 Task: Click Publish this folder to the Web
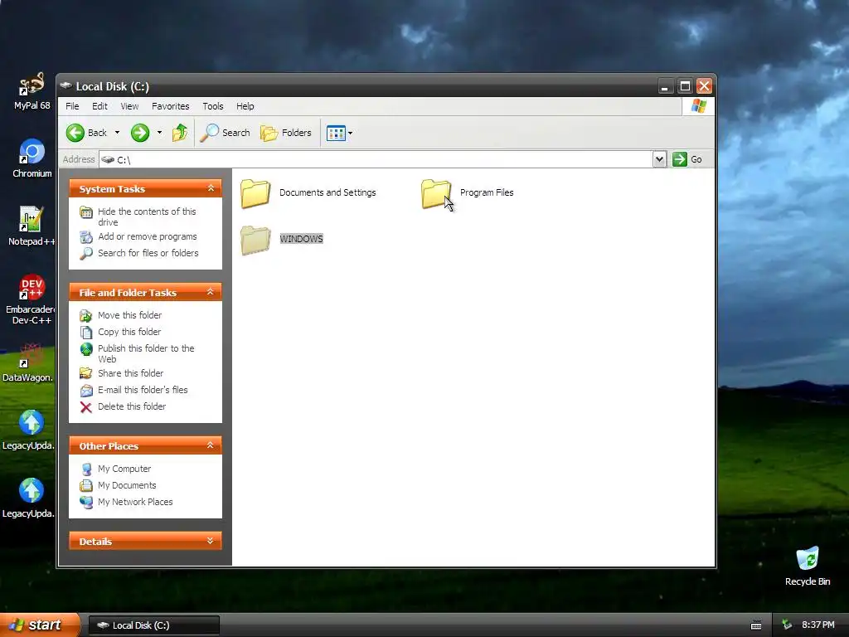pyautogui.click(x=146, y=353)
